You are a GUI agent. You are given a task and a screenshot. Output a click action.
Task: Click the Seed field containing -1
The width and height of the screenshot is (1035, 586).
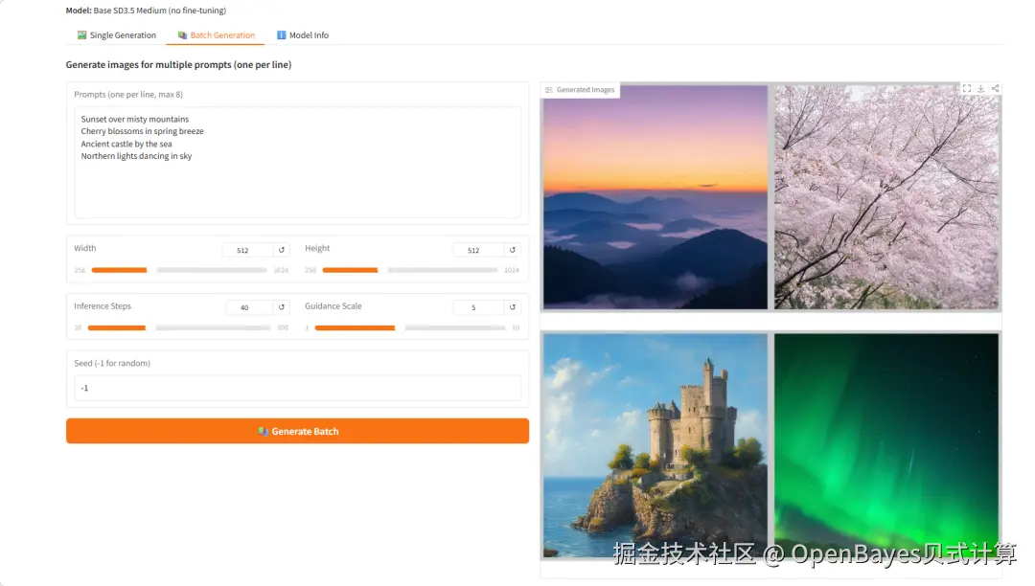pos(297,388)
